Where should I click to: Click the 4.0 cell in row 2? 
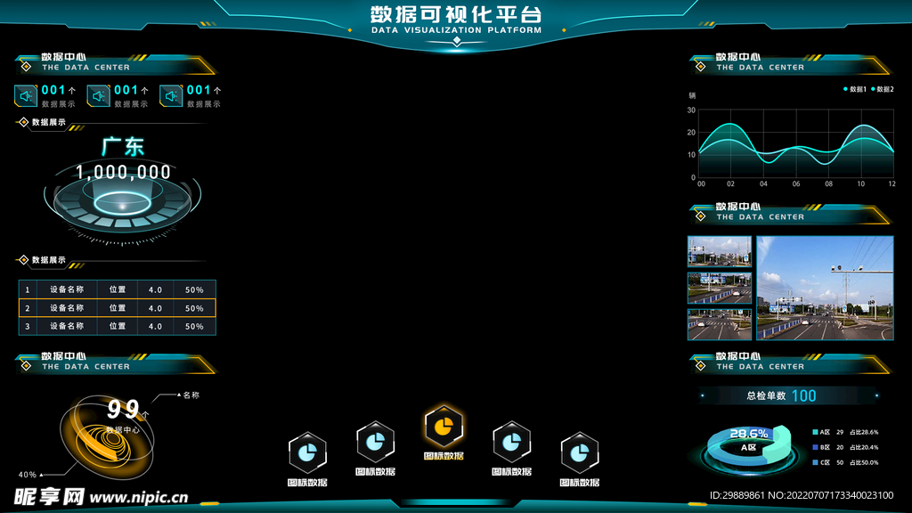pos(155,307)
